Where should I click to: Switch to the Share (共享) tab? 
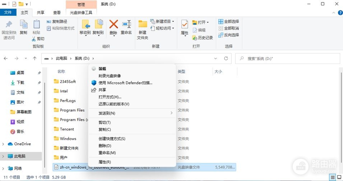pyautogui.click(x=41, y=13)
